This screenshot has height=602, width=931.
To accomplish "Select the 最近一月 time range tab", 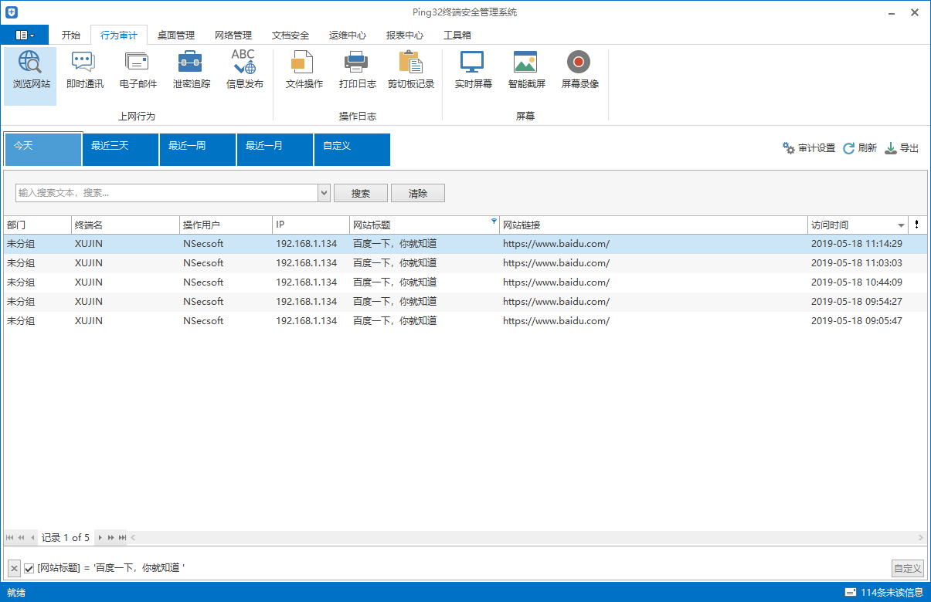I will tap(275, 150).
